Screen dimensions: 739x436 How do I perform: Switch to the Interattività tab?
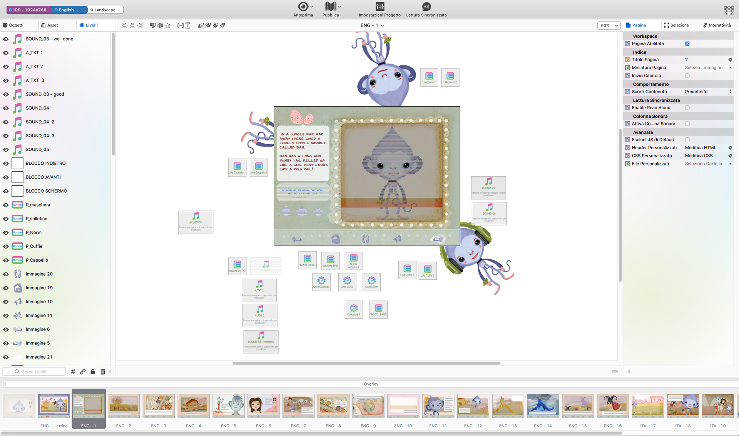coord(717,25)
